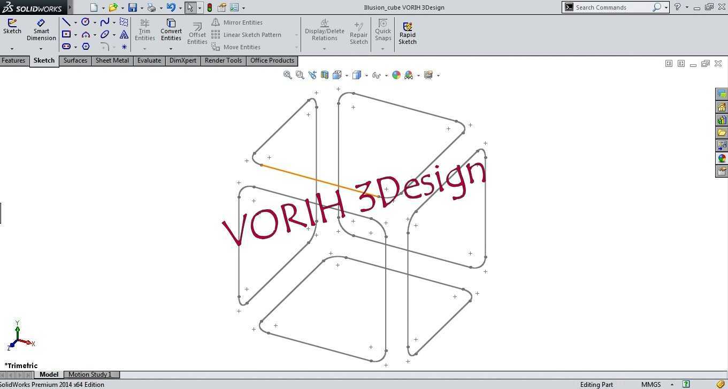
Task: Select the Ellipse sketch tool
Action: pyautogui.click(x=105, y=34)
